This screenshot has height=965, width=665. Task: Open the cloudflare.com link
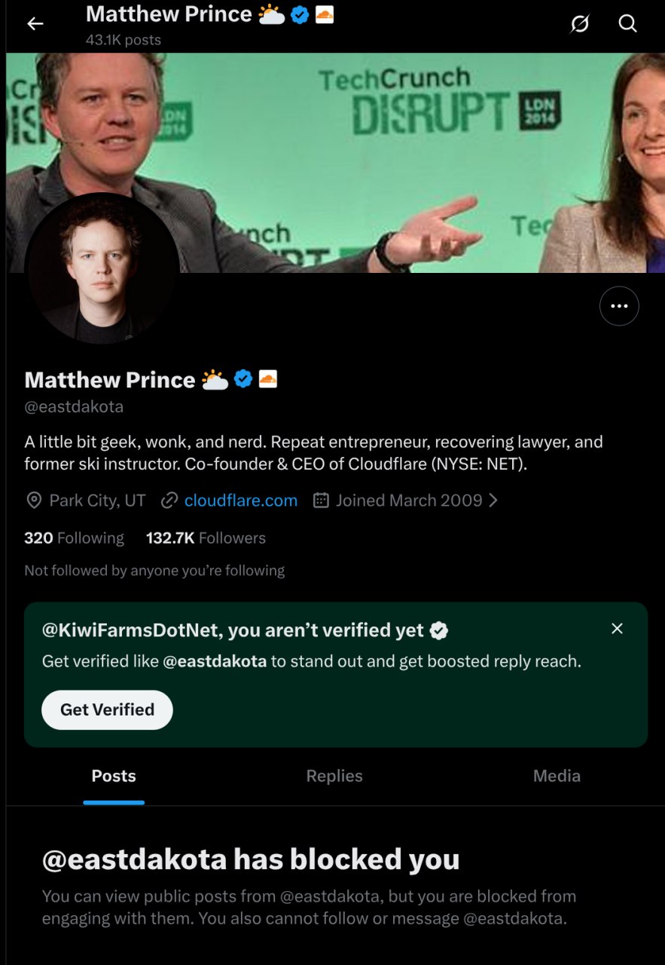[x=240, y=501]
